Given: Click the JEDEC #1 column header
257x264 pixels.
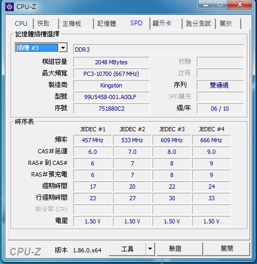Looking at the screenshot, I should pyautogui.click(x=93, y=129).
